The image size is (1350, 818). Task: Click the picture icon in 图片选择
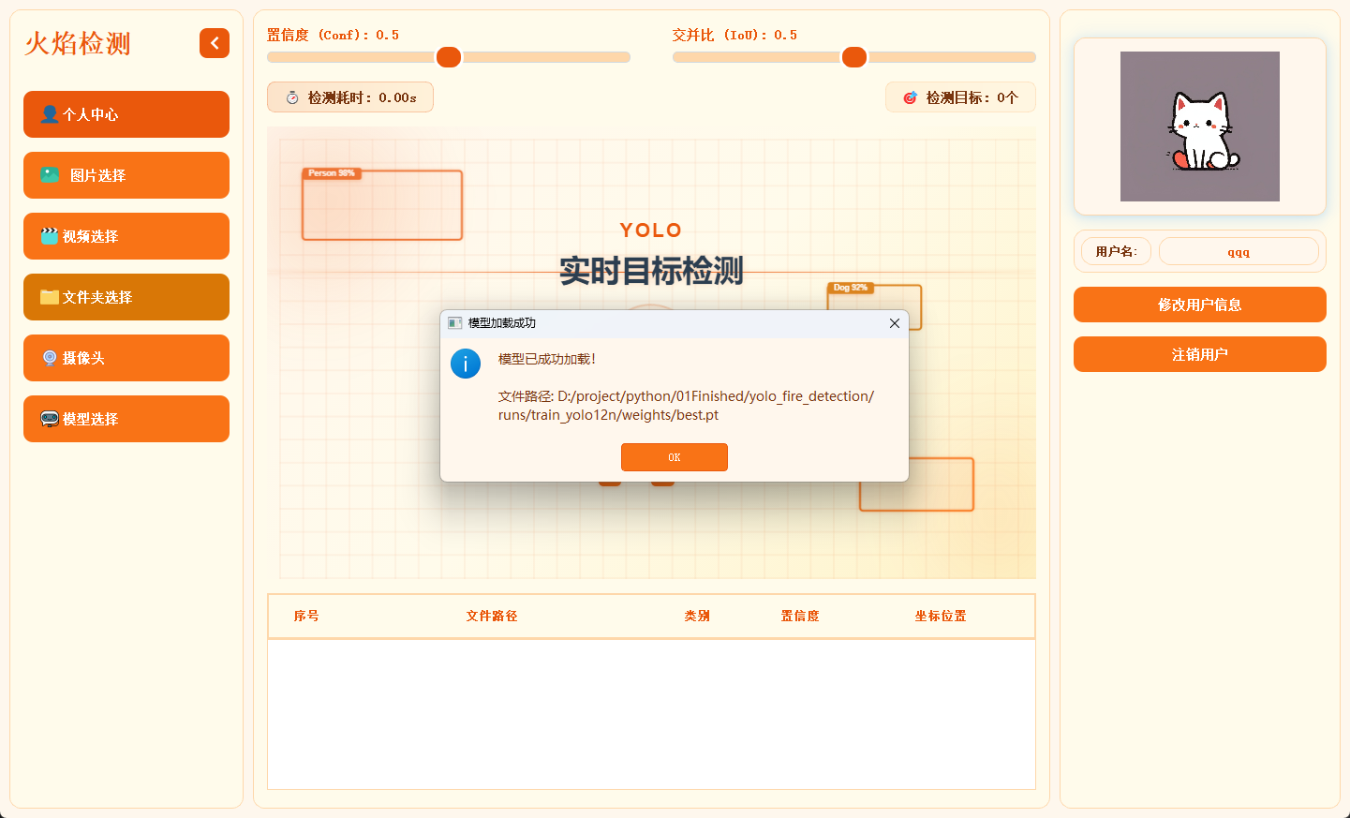pos(50,175)
